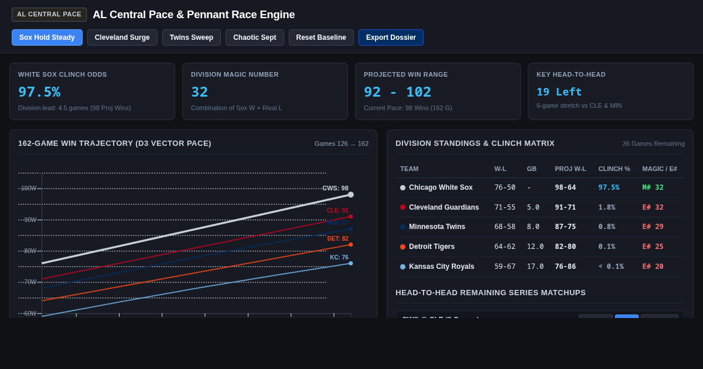
Task: Click the 100W axis label on chart
Action: click(29, 189)
